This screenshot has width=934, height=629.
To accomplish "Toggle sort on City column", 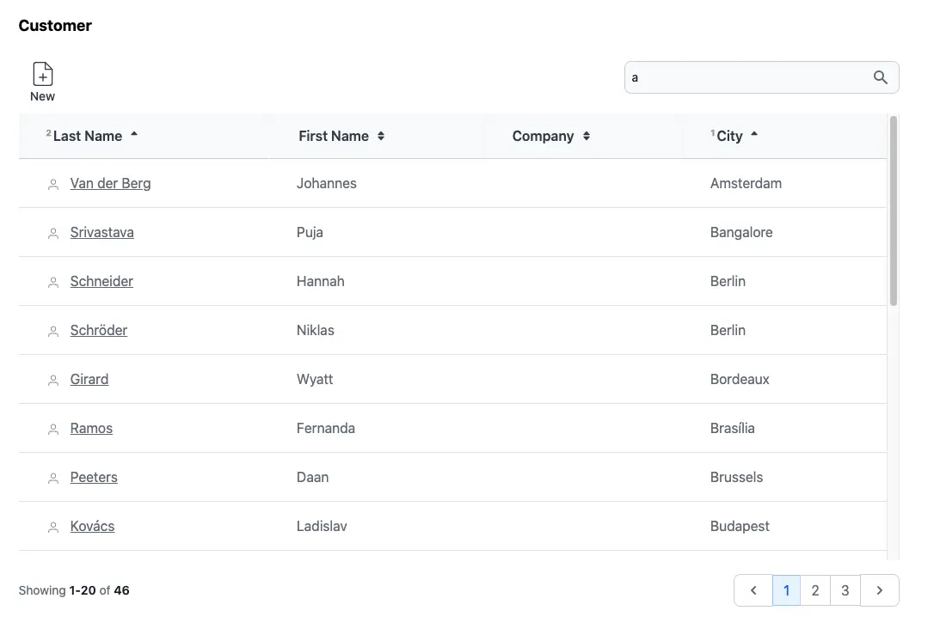I will [x=754, y=136].
